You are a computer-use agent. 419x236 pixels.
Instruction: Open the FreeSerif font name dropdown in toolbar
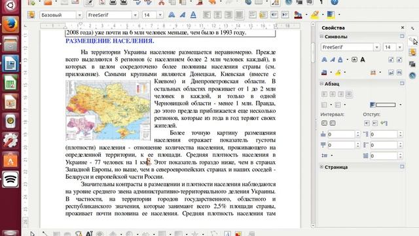(135, 15)
